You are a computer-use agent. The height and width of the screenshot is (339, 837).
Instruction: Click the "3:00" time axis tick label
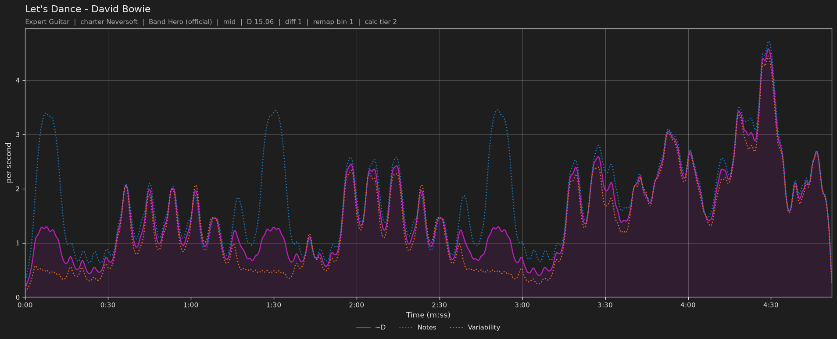(522, 305)
